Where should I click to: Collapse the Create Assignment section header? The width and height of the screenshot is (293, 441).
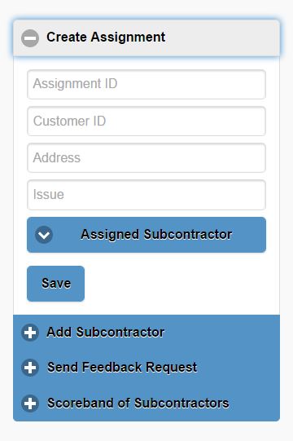146,37
